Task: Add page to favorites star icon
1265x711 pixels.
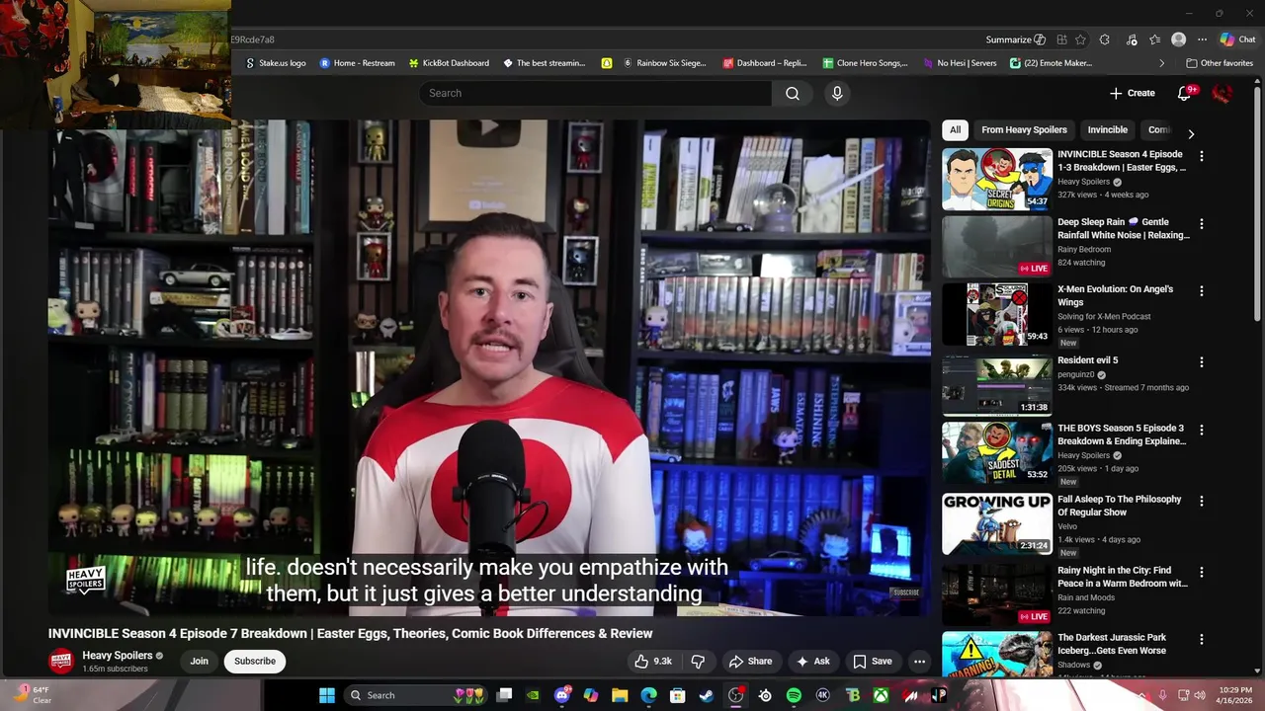Action: pos(1080,39)
